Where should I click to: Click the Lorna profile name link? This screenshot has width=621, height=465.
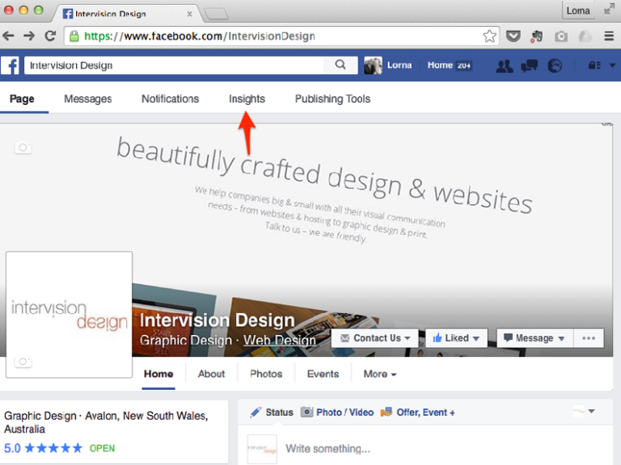tap(399, 65)
